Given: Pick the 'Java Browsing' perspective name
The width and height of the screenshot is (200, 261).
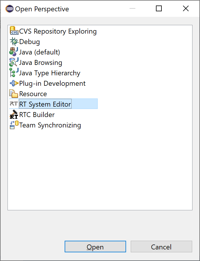Looking at the screenshot, I should click(x=41, y=63).
